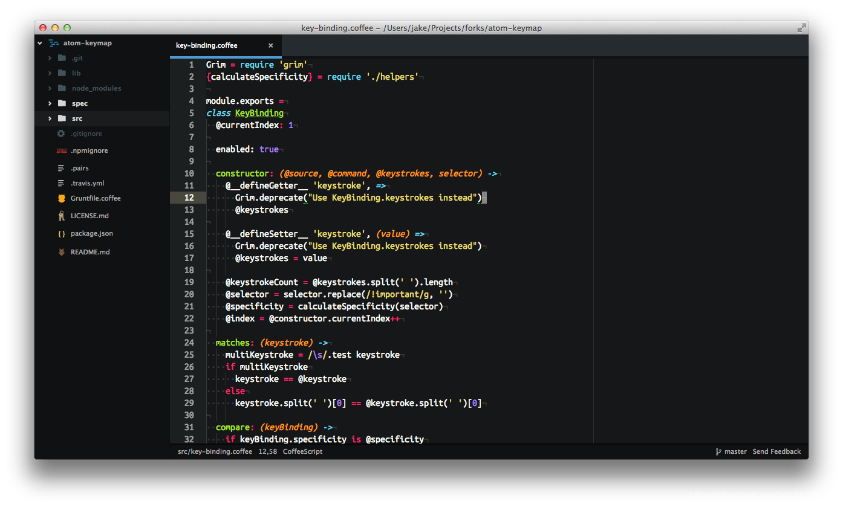This screenshot has height=507, width=843.
Task: Open .travis.yml from the sidebar
Action: (x=87, y=183)
